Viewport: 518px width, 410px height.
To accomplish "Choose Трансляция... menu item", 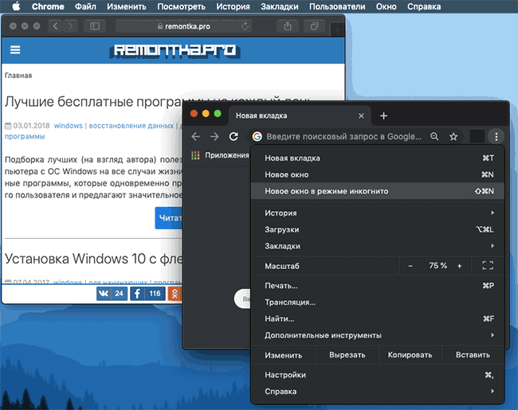I will click(x=378, y=302).
